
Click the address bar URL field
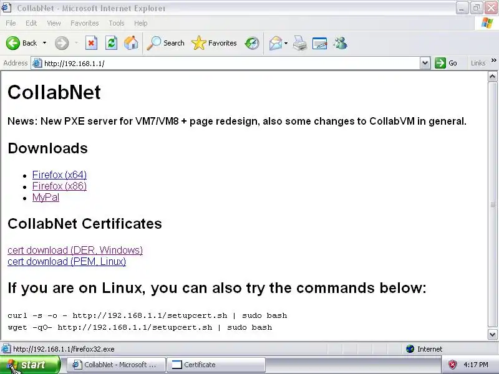pos(231,64)
